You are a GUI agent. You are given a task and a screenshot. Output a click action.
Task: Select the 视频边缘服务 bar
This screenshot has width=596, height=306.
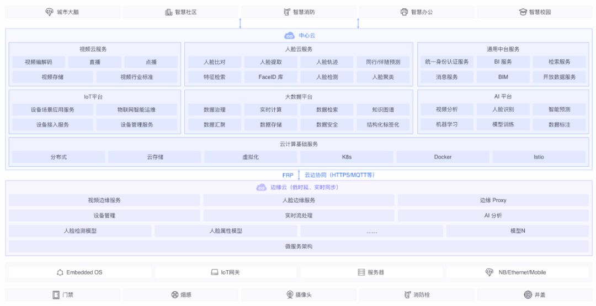[x=104, y=200]
